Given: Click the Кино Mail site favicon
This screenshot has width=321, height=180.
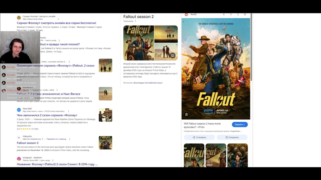Looking at the screenshot, I should tap(19, 110).
